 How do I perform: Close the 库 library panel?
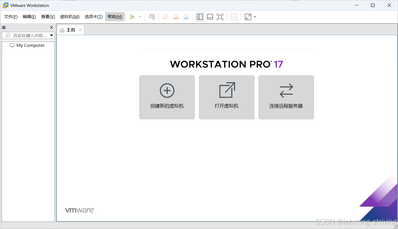pos(51,27)
